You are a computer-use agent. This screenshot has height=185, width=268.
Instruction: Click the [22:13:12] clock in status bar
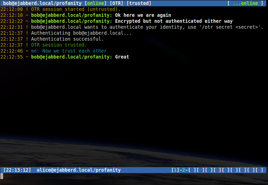tap(17, 170)
